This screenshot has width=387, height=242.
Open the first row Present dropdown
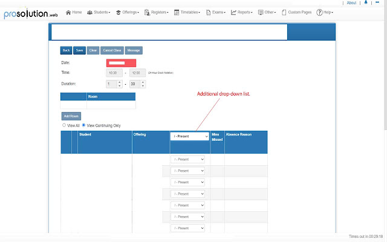click(188, 160)
